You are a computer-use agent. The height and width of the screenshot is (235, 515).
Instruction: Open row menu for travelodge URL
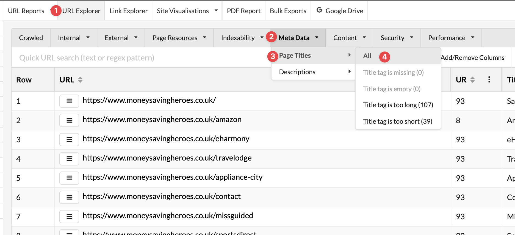pyautogui.click(x=69, y=159)
